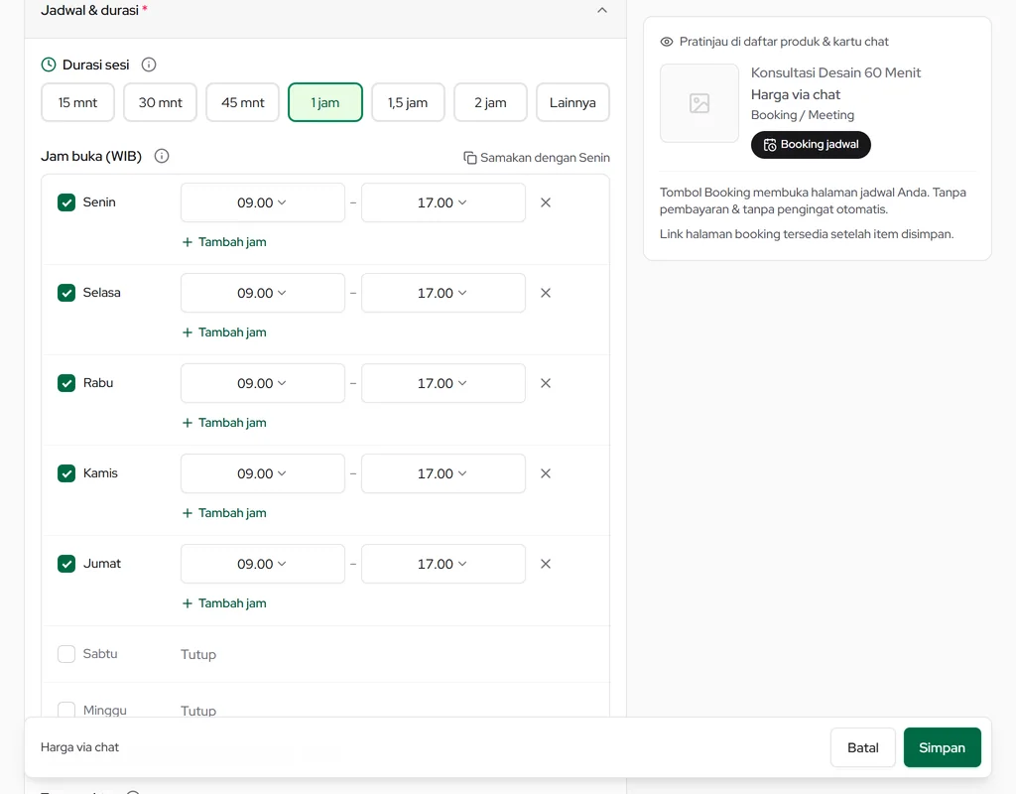This screenshot has width=1016, height=794.
Task: Remove the Kamis time slot with X
Action: pos(546,473)
